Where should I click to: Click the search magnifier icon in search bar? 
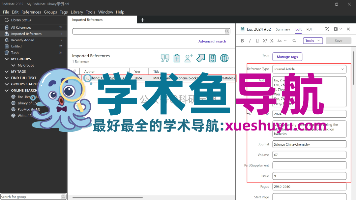pyautogui.click(x=227, y=31)
